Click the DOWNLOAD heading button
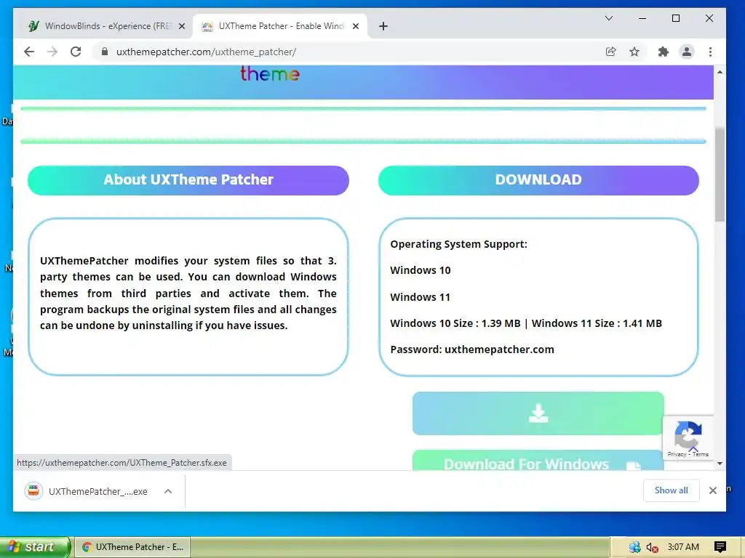The image size is (745, 558). click(538, 180)
